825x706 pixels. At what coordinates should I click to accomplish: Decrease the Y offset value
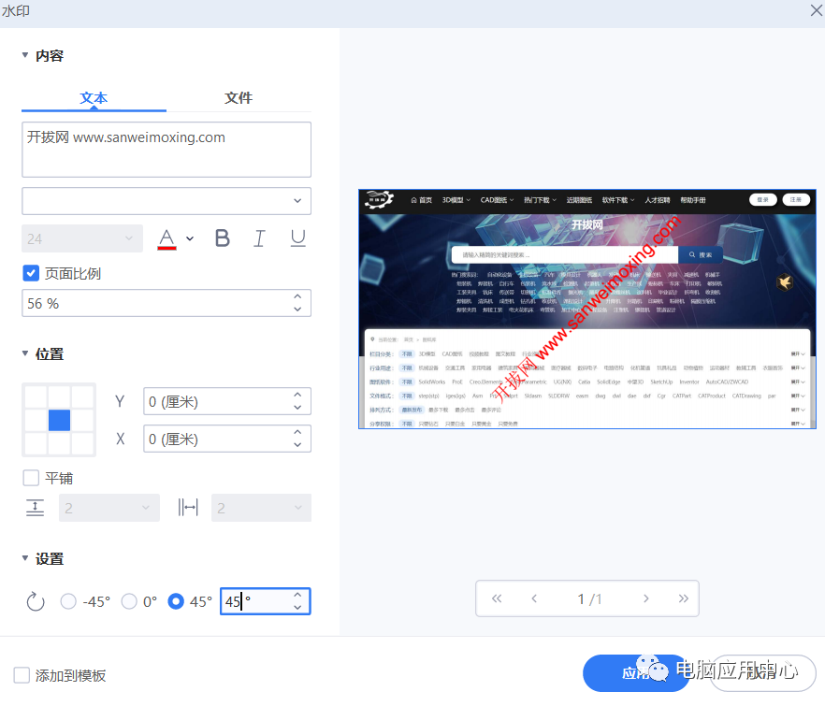[297, 408]
